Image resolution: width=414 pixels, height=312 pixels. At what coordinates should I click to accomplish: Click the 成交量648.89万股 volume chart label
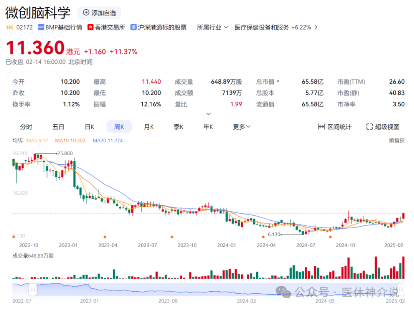point(33,256)
